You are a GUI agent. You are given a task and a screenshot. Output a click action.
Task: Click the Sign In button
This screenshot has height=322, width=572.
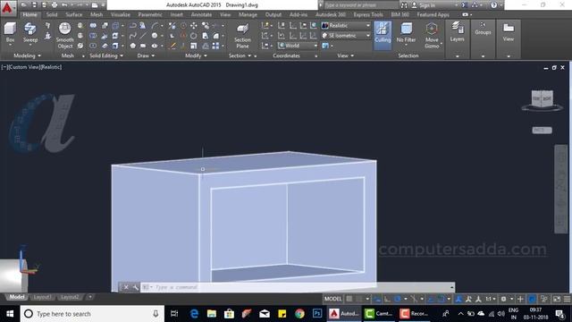[427, 5]
